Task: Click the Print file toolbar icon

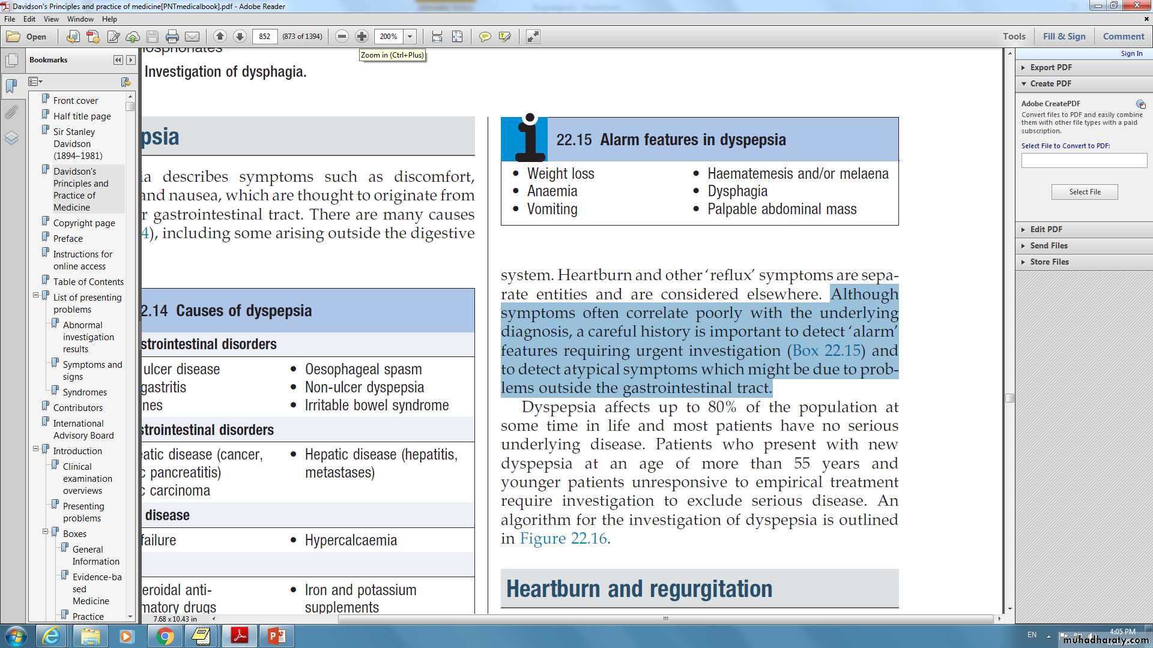Action: coord(172,37)
